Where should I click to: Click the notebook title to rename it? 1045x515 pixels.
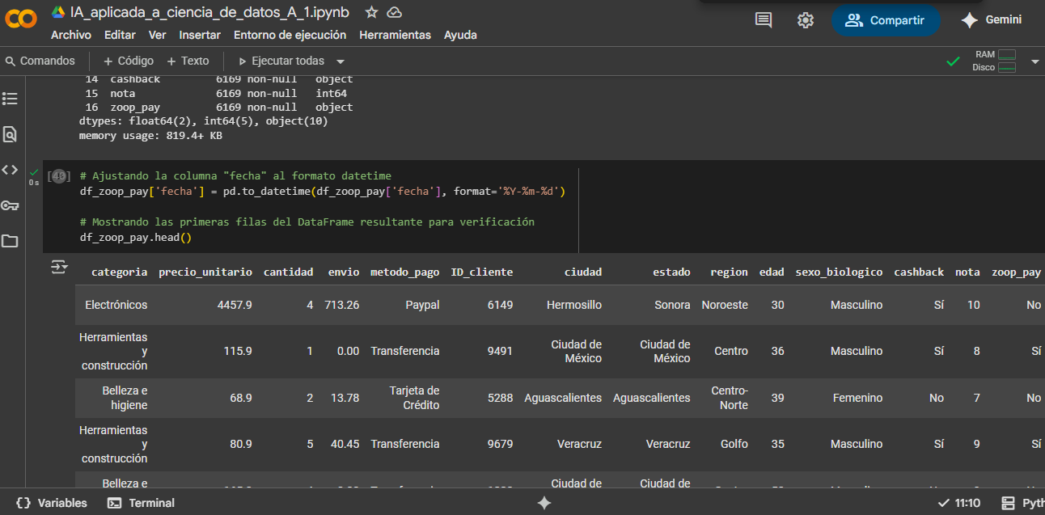point(209,12)
